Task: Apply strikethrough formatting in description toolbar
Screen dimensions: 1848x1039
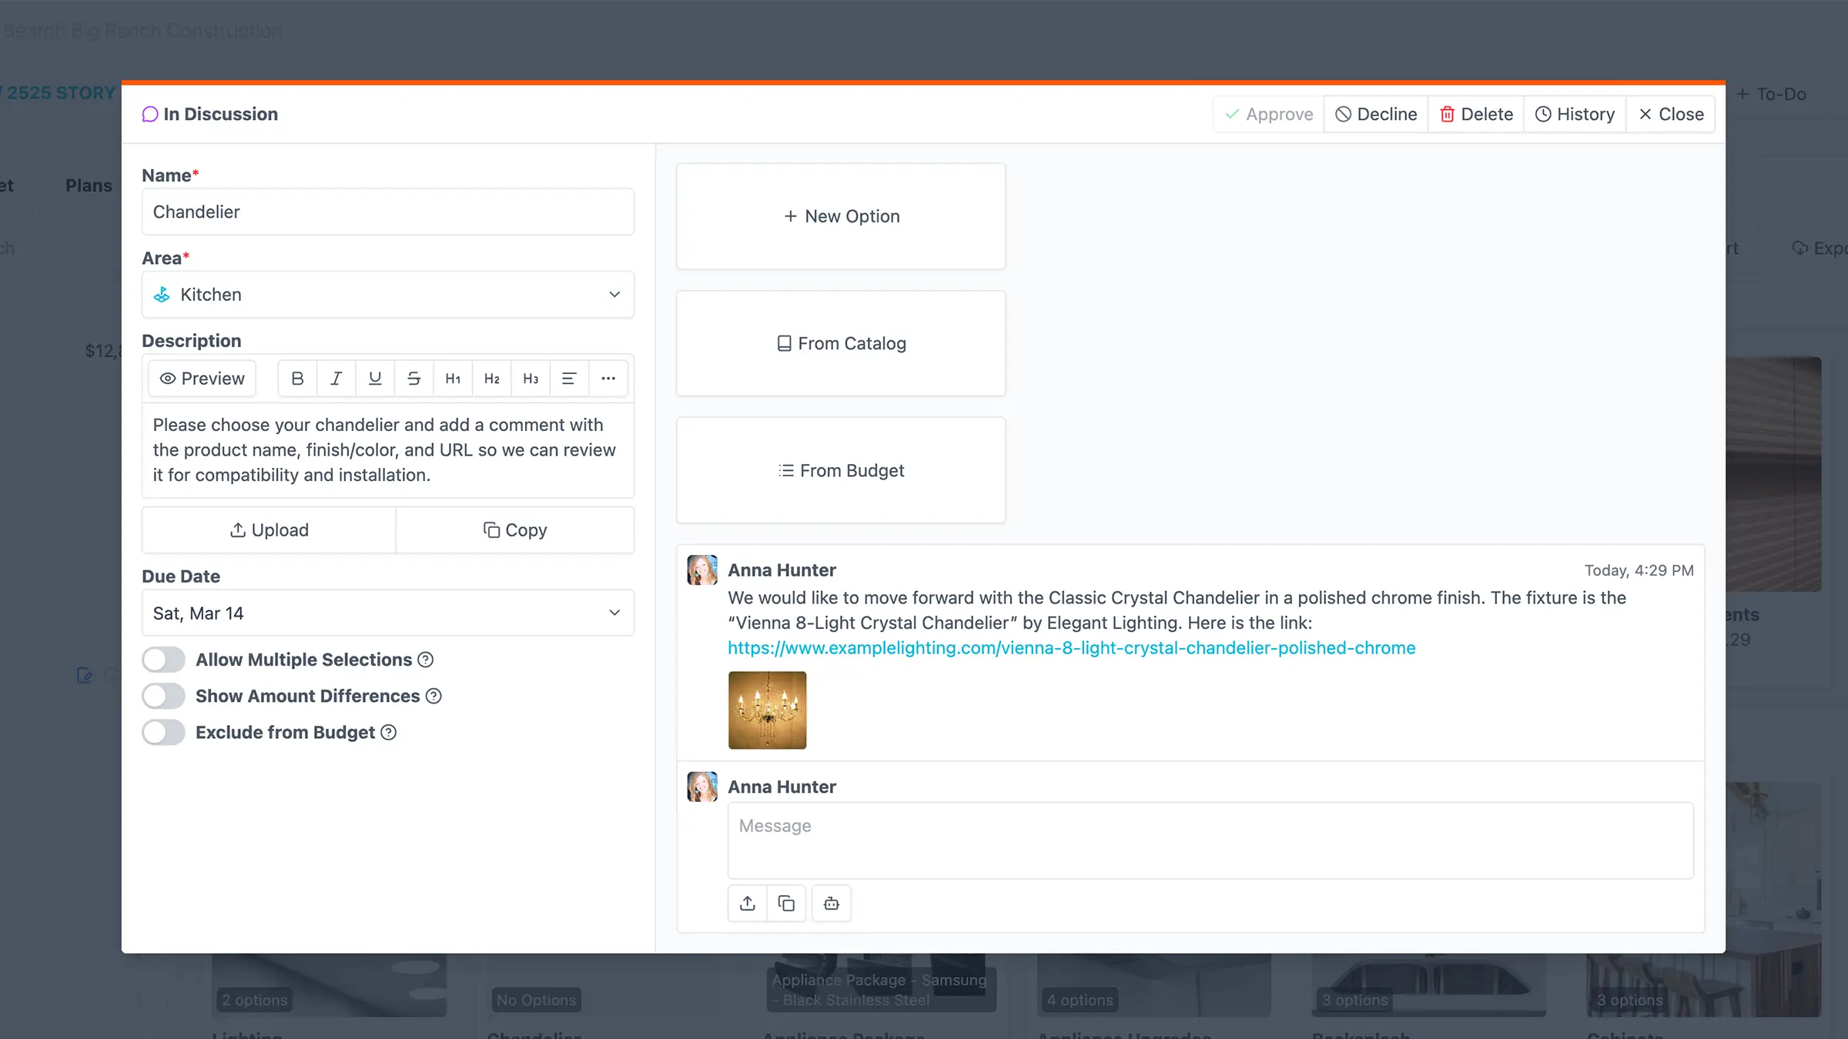Action: (413, 378)
